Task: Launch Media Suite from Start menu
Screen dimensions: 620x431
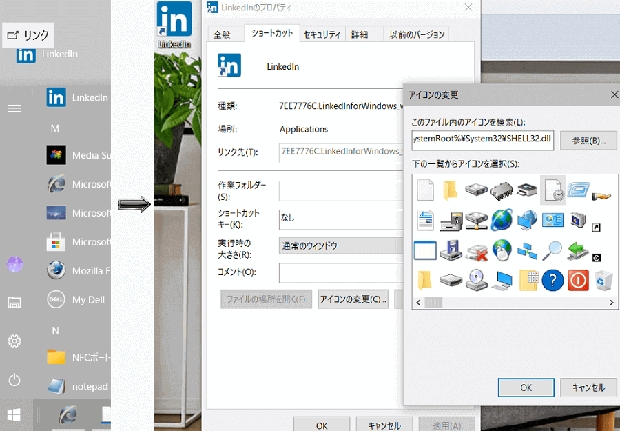Action: click(78, 154)
